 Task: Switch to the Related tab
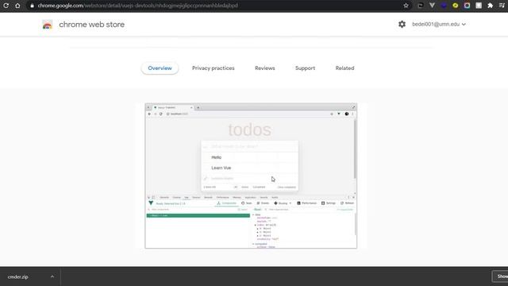344,68
